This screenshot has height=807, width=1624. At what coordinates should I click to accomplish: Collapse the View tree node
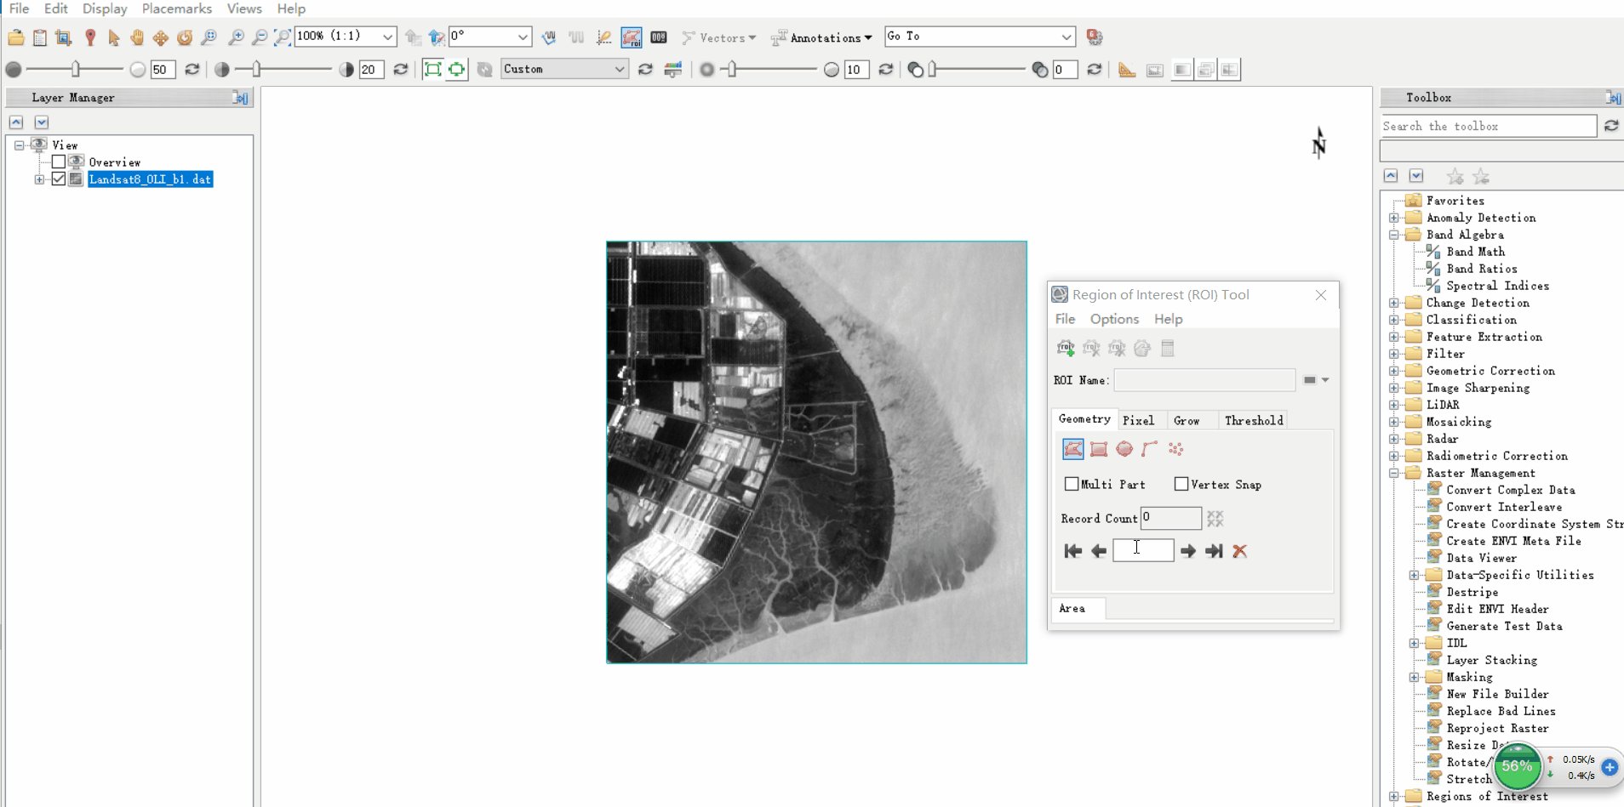[19, 145]
